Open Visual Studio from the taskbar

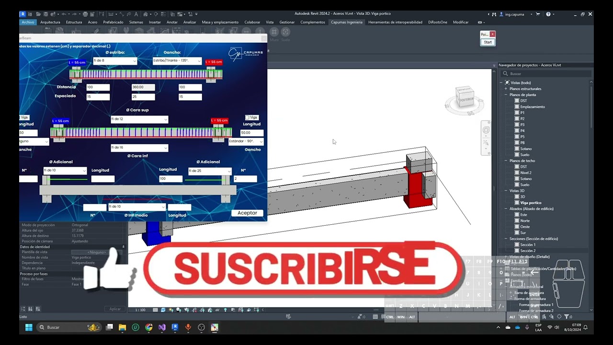pyautogui.click(x=162, y=327)
